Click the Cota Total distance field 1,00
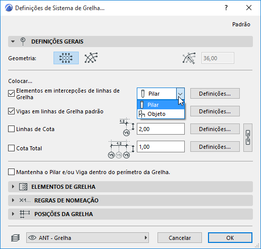Image resolution: width=261 pixels, height=249 pixels. click(161, 147)
